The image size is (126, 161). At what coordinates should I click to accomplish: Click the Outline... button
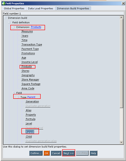click(x=36, y=153)
